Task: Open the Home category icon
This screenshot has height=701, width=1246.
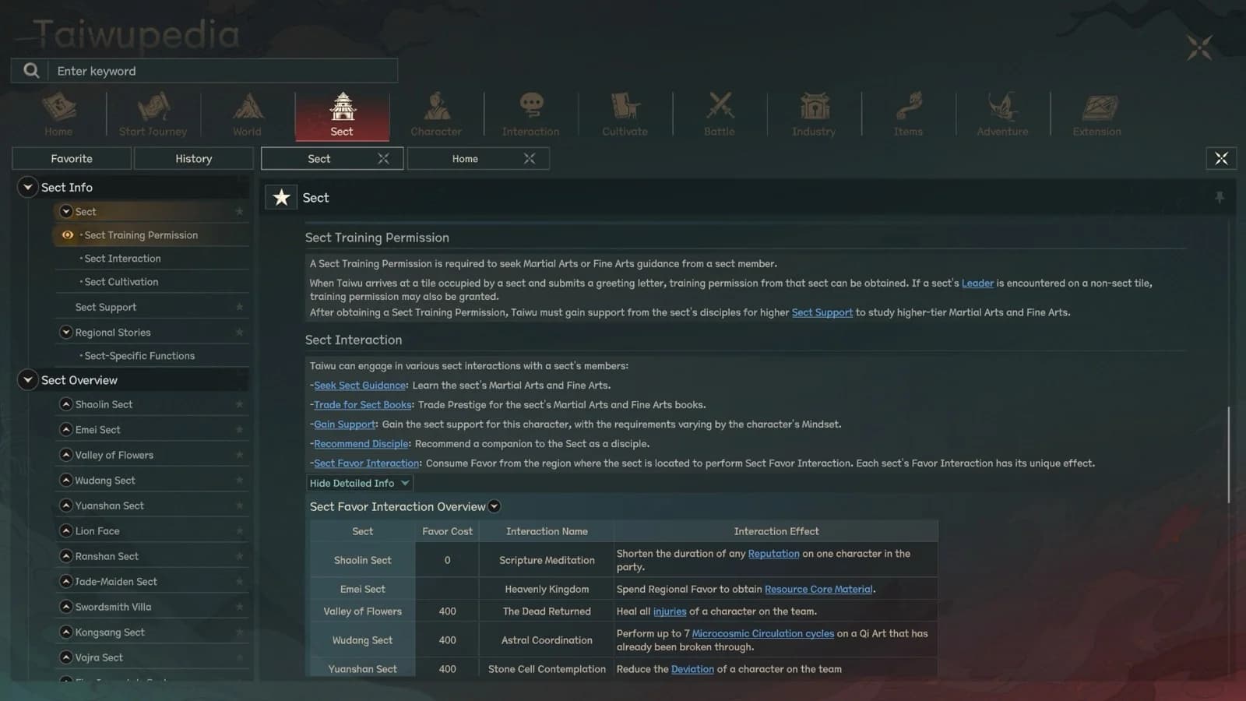Action: pyautogui.click(x=58, y=114)
